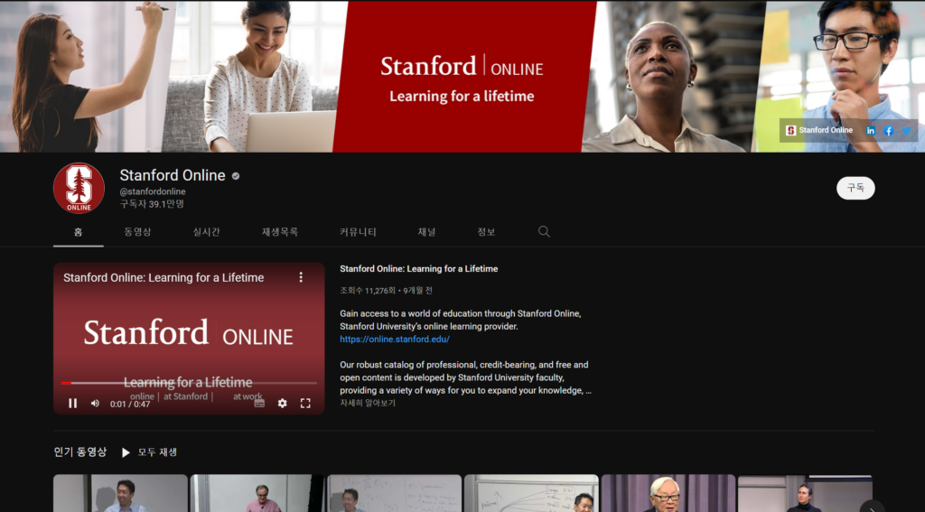Open Stanford Online LinkedIn banner link
This screenshot has height=512, width=925.
871,131
